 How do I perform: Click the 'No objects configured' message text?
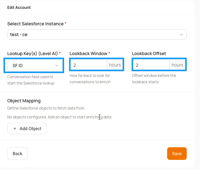60,117
